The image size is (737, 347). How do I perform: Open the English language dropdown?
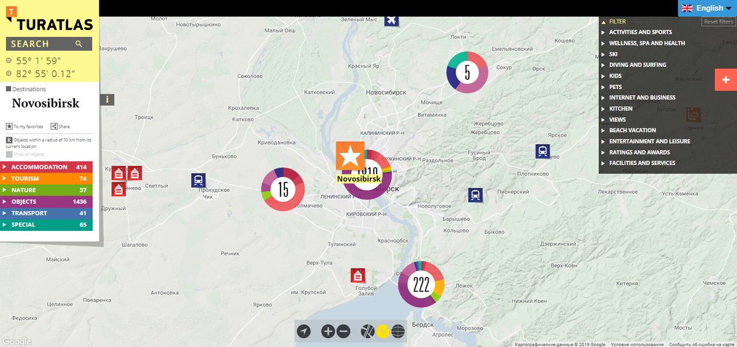click(708, 8)
